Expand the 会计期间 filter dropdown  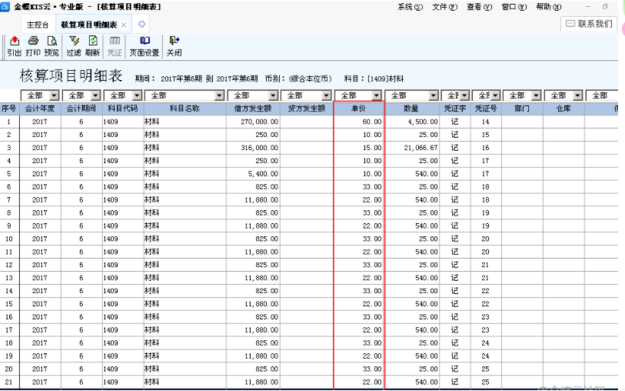point(95,95)
